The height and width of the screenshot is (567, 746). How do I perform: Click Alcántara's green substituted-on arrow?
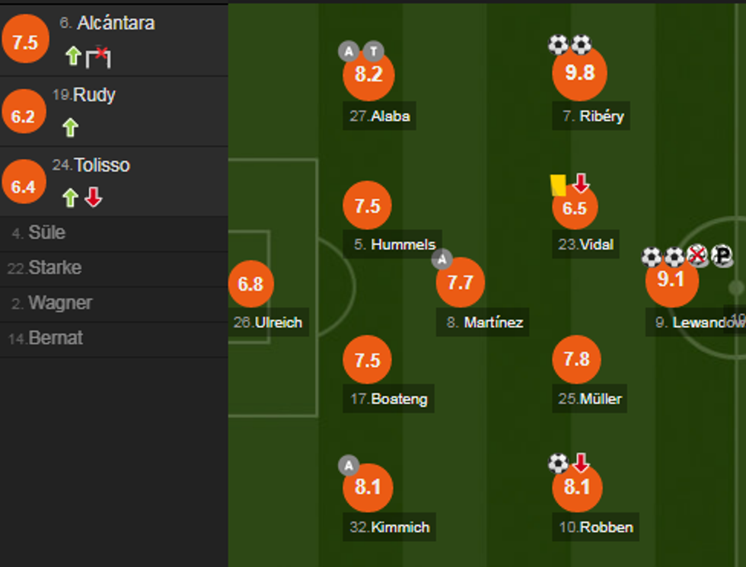73,56
